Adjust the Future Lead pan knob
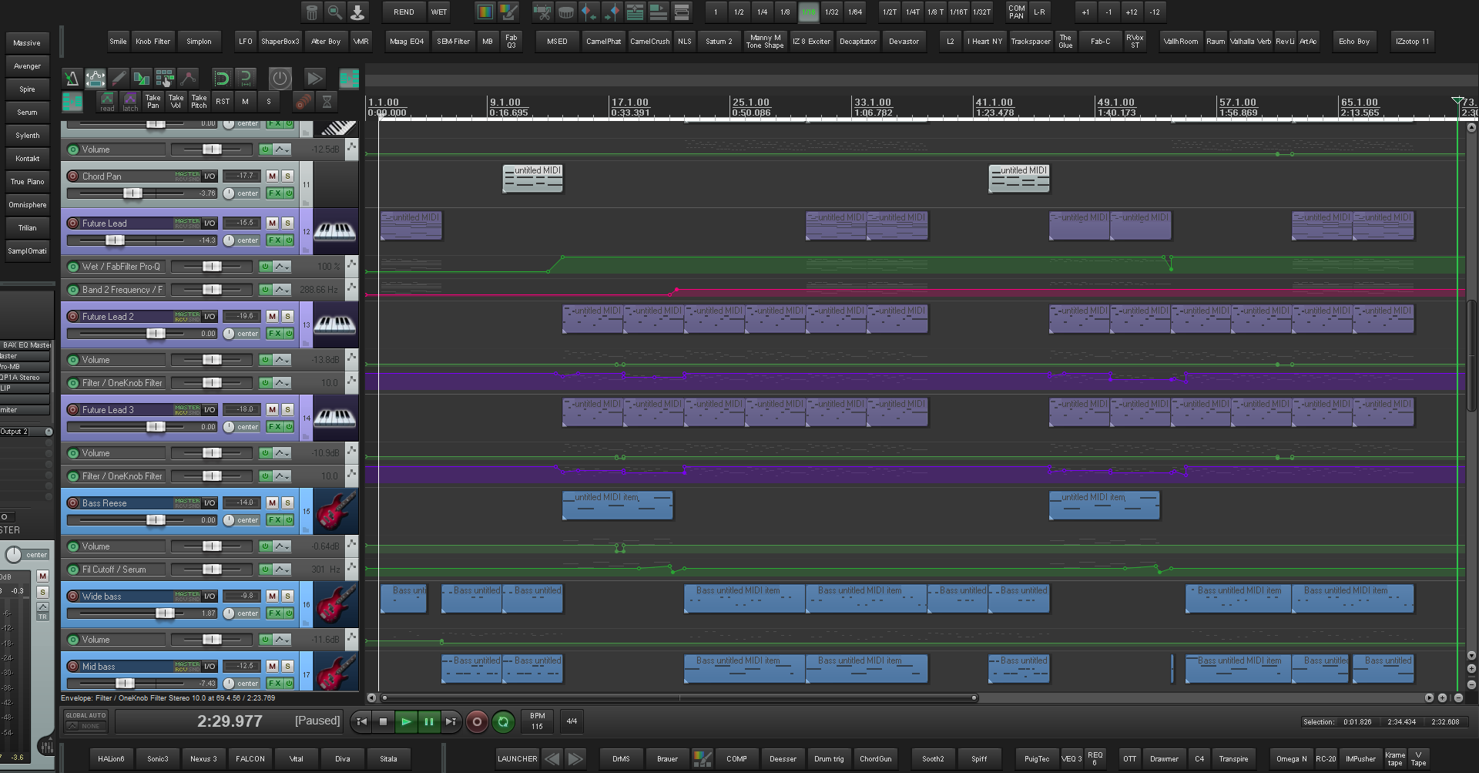Screen dimensions: 1479x773 coord(229,240)
